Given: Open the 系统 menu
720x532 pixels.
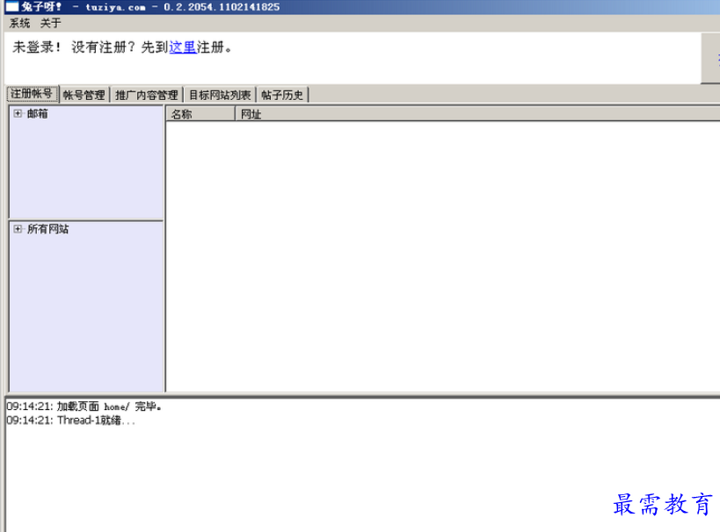Looking at the screenshot, I should [19, 23].
